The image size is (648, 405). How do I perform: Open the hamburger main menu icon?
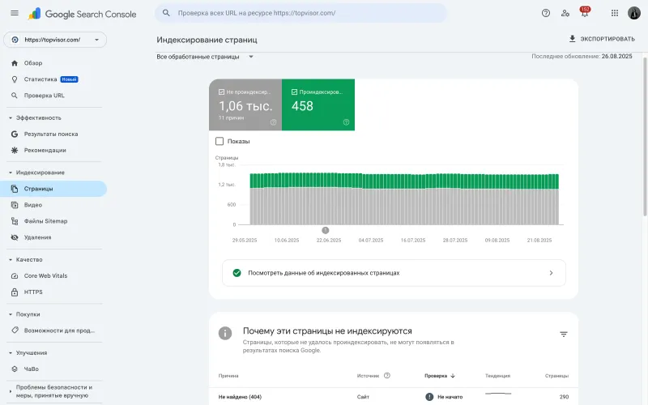[x=15, y=13]
